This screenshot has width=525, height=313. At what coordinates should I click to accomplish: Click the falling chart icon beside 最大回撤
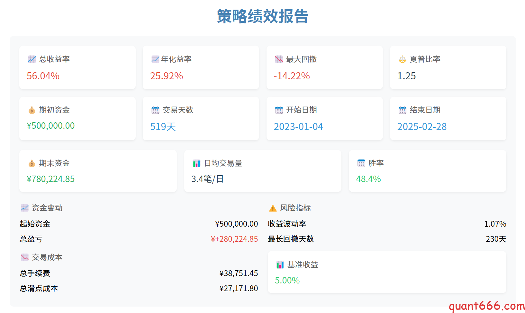coord(279,59)
